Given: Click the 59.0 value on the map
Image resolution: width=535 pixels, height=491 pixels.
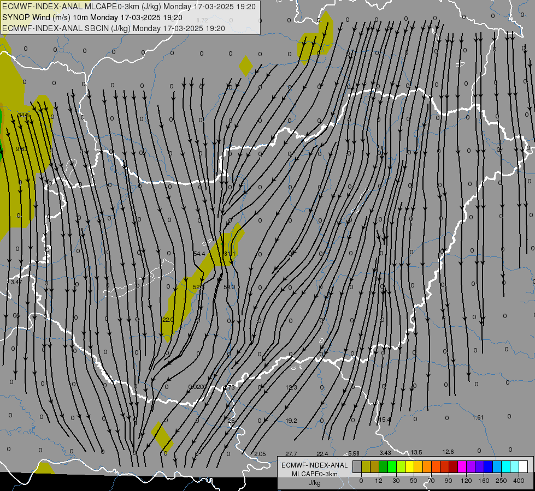Looking at the screenshot, I should click(230, 287).
